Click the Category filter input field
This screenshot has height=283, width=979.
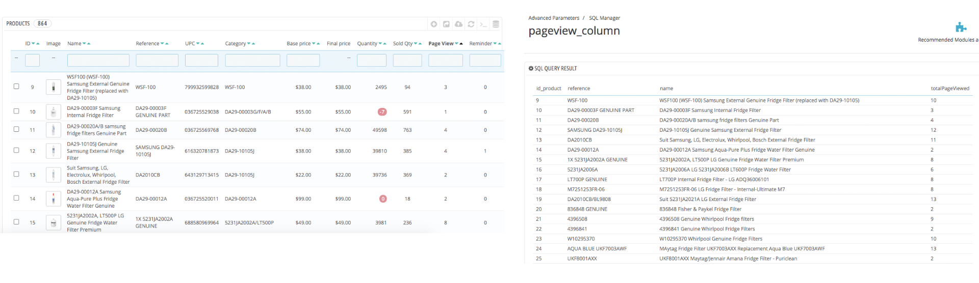coord(252,60)
